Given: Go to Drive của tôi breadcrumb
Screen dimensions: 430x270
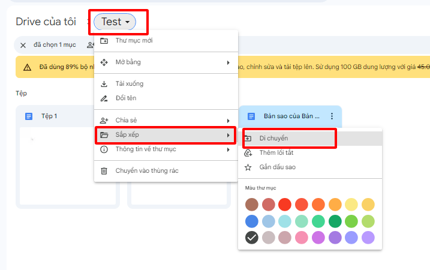Looking at the screenshot, I should coord(46,22).
